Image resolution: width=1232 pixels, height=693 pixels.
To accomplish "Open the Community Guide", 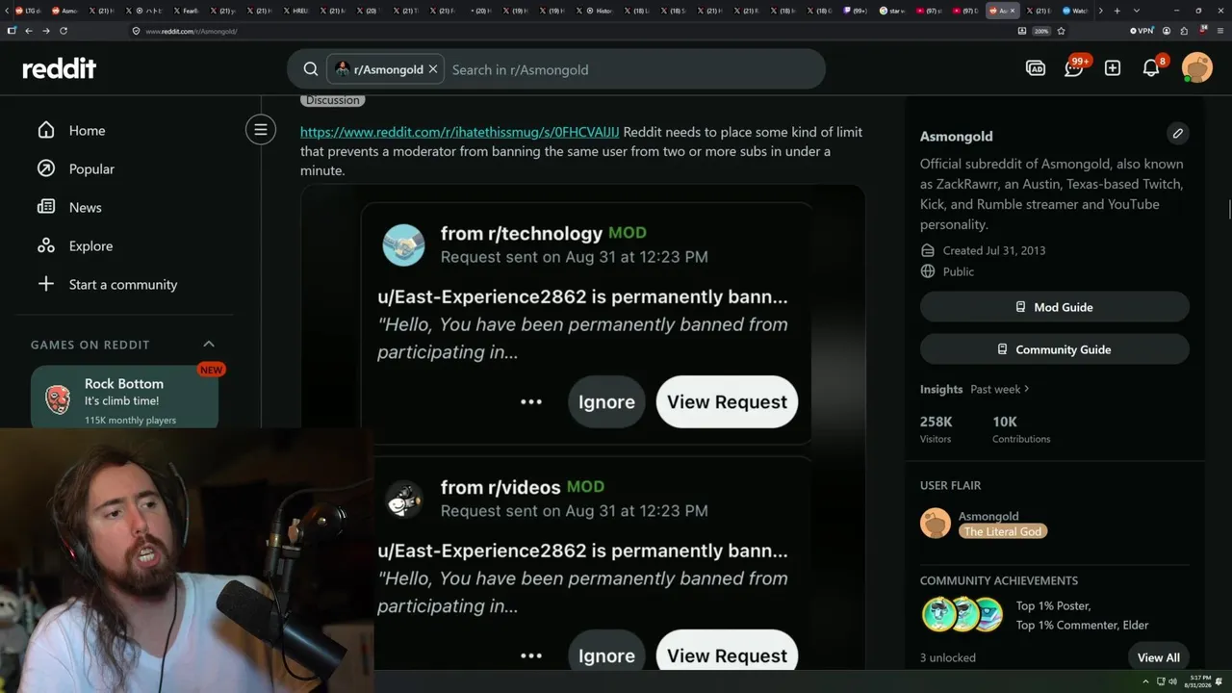I will [x=1055, y=349].
